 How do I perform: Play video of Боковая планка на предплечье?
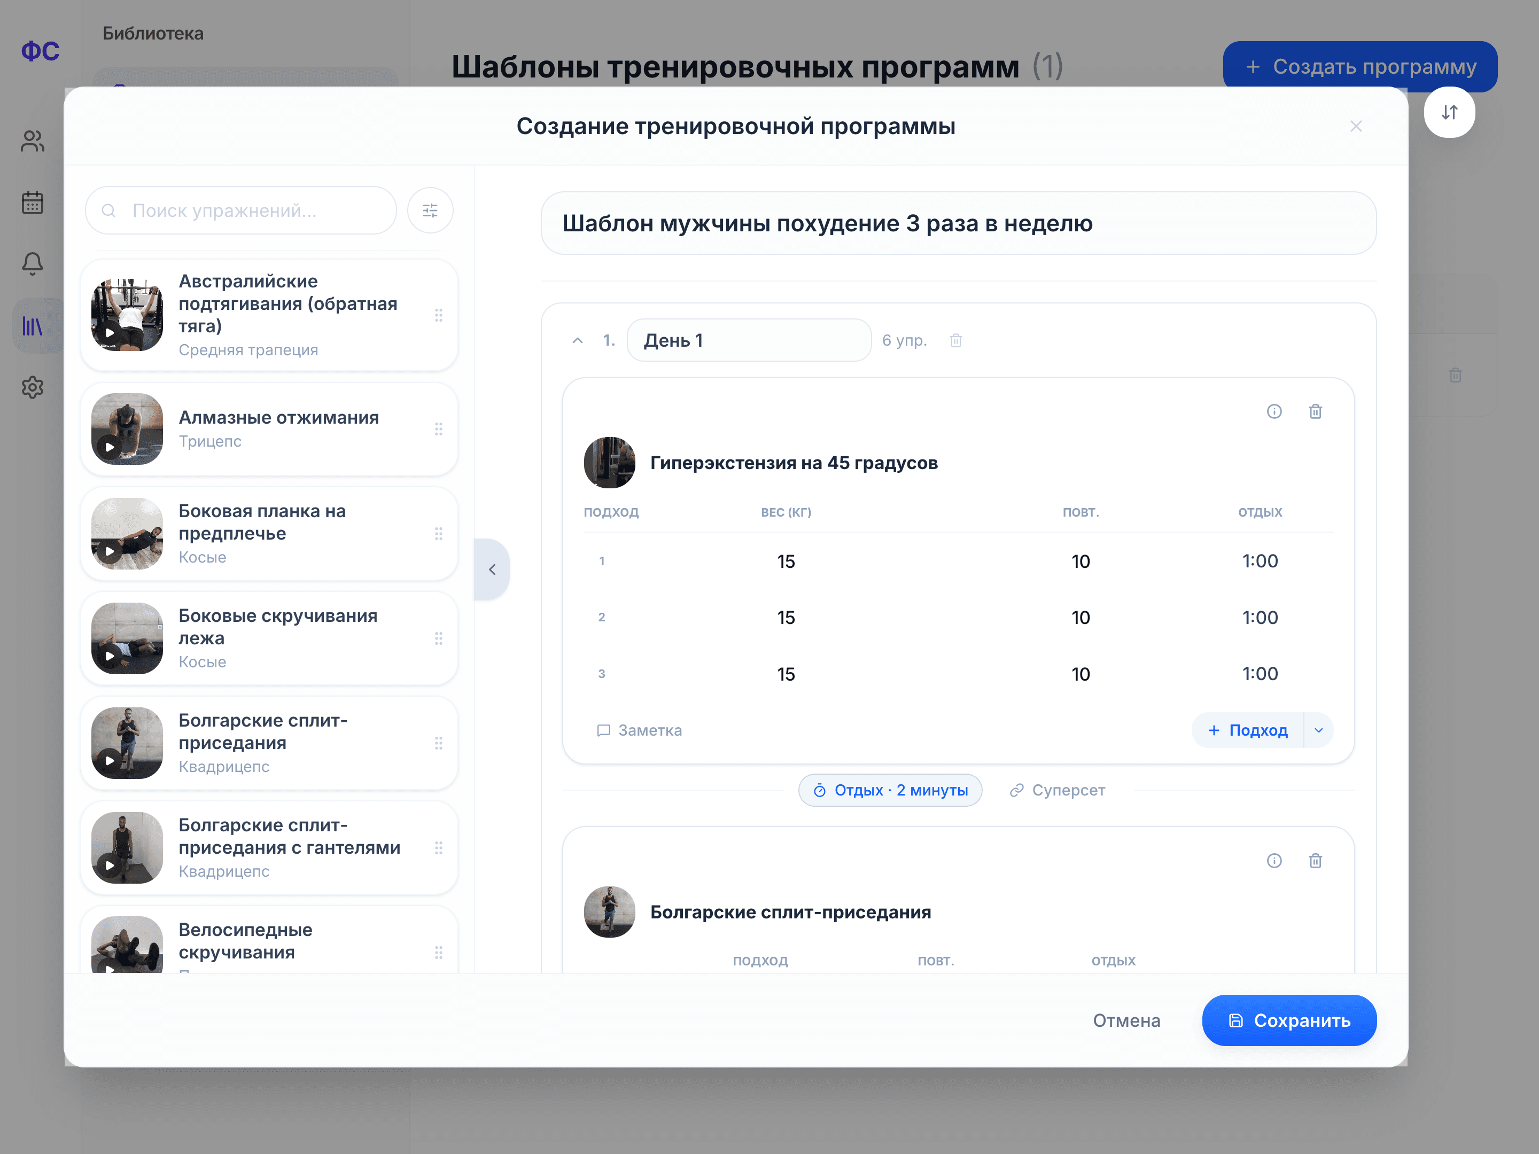pos(109,551)
